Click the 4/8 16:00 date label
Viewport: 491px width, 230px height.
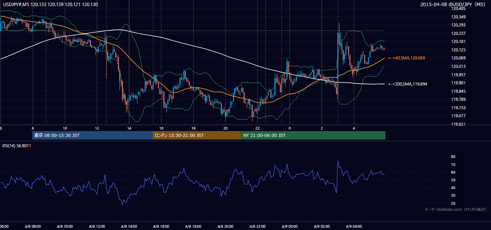[161, 227]
